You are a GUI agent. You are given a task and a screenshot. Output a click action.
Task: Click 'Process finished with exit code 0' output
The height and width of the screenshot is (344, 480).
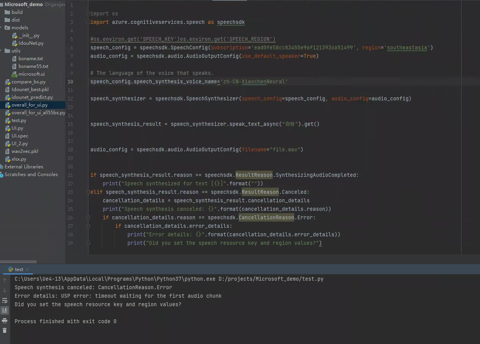pyautogui.click(x=65, y=321)
